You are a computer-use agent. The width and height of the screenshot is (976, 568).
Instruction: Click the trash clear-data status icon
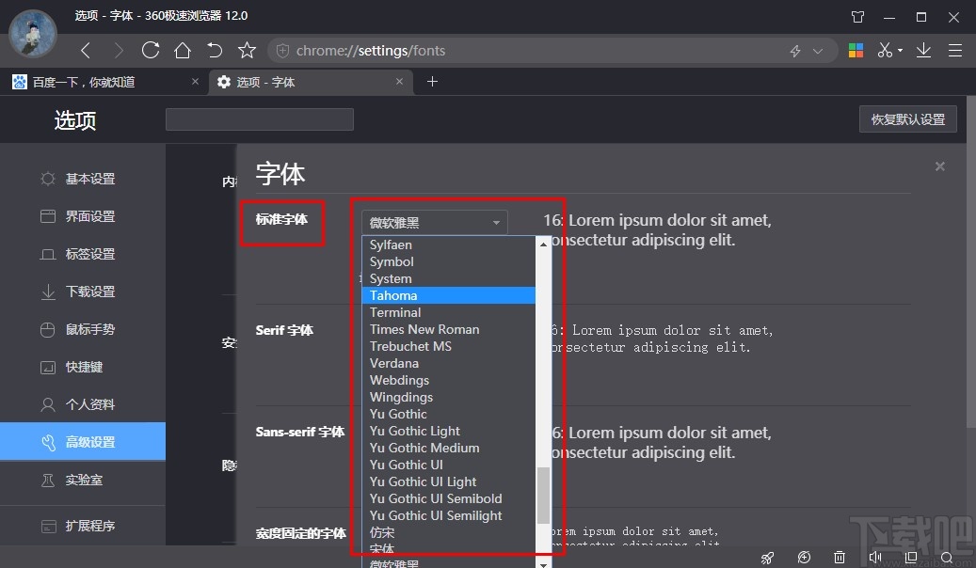point(840,558)
